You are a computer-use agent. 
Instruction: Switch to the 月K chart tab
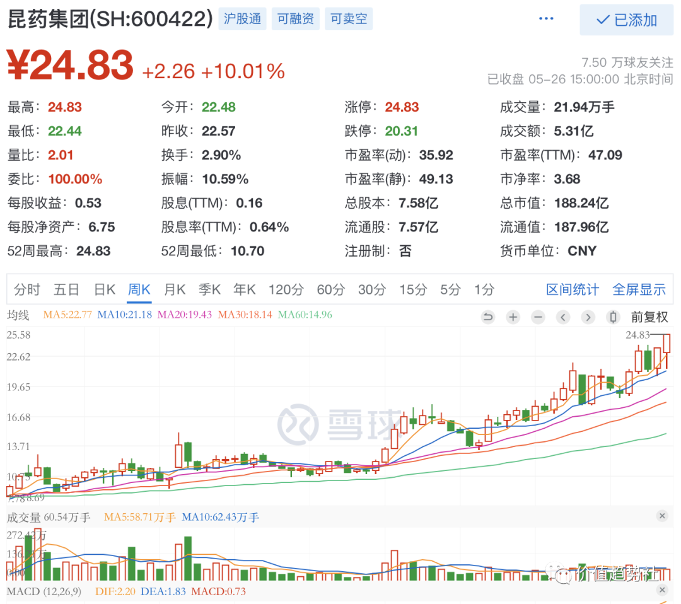point(175,289)
